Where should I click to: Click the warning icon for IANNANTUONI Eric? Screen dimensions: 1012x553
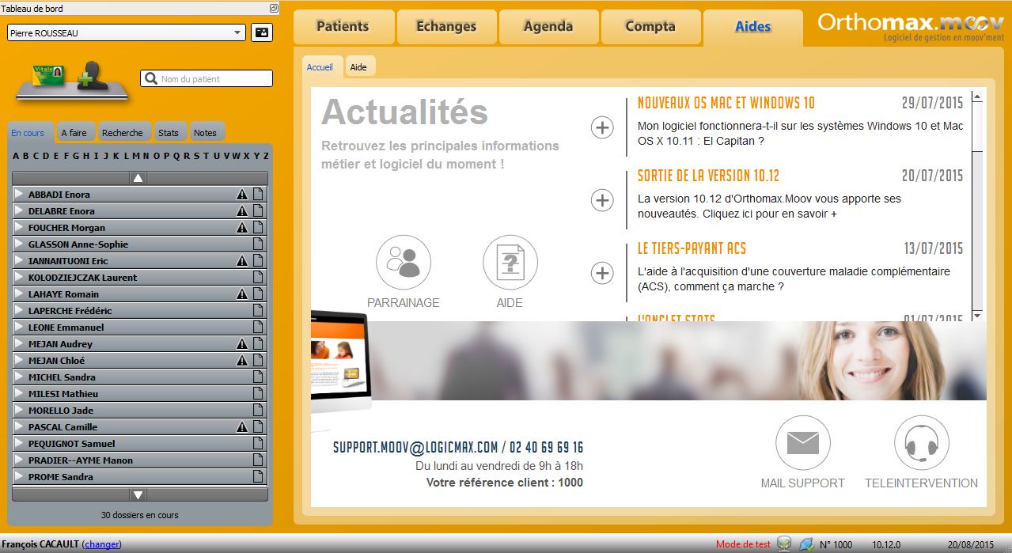pyautogui.click(x=242, y=261)
